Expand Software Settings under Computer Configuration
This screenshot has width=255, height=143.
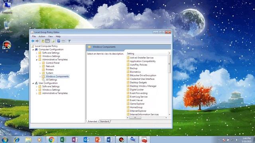[x=37, y=53]
